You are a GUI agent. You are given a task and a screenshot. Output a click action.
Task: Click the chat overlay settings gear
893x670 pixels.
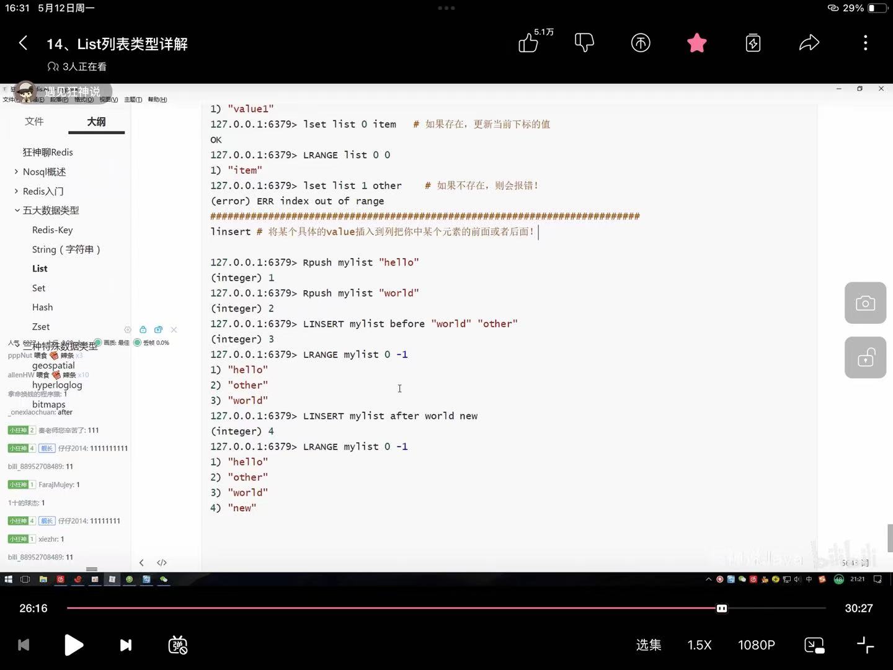pos(128,330)
